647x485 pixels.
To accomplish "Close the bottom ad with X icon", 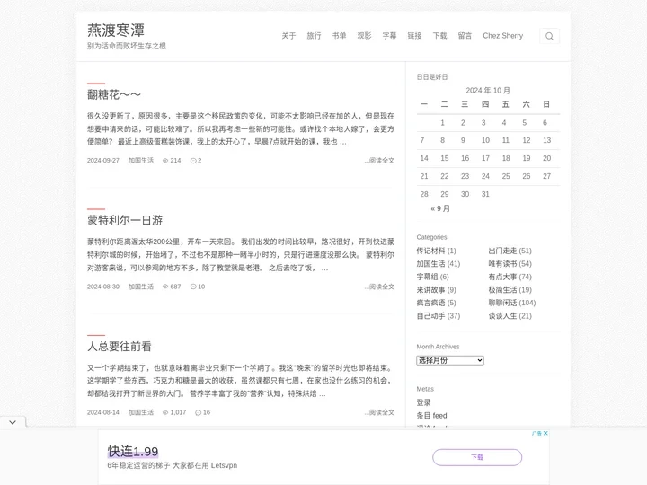I will click(x=545, y=433).
